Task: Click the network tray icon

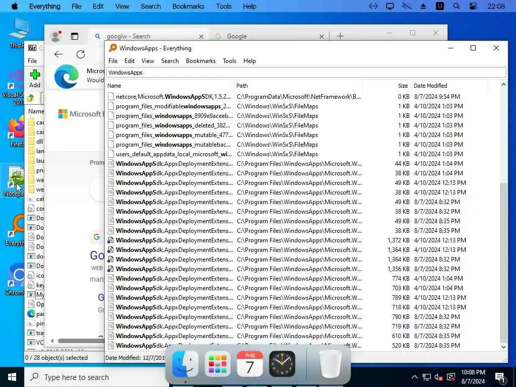Action: point(426,377)
